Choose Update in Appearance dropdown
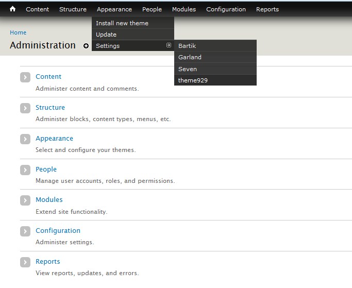Viewport: 352px width, 288px height. tap(133, 35)
